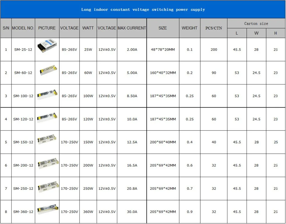The image size is (286, 224).
Task: Click the 'SIZE' column header
Action: pyautogui.click(x=163, y=28)
